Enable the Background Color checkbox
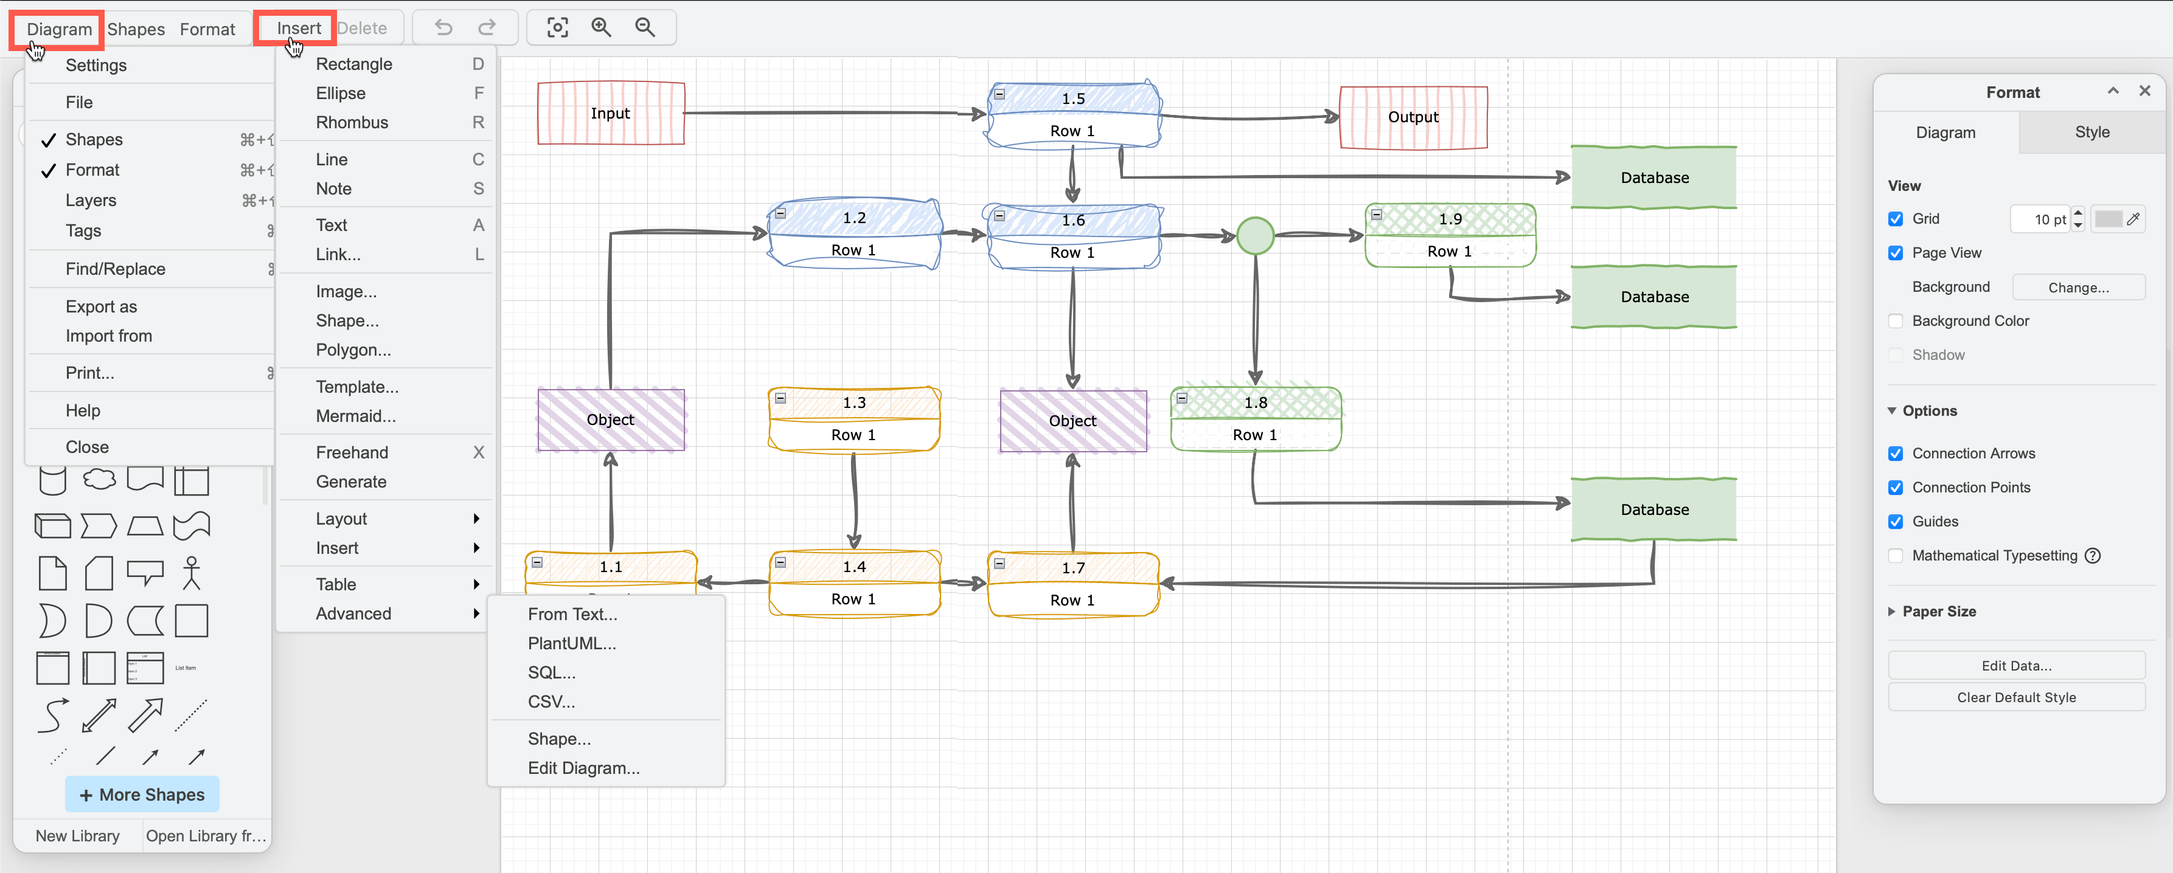The width and height of the screenshot is (2173, 873). [x=1896, y=321]
